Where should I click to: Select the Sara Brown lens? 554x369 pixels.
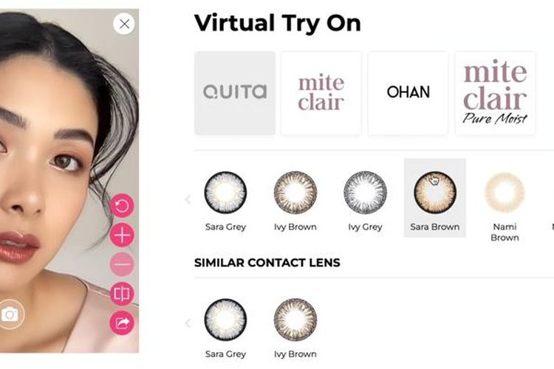435,198
